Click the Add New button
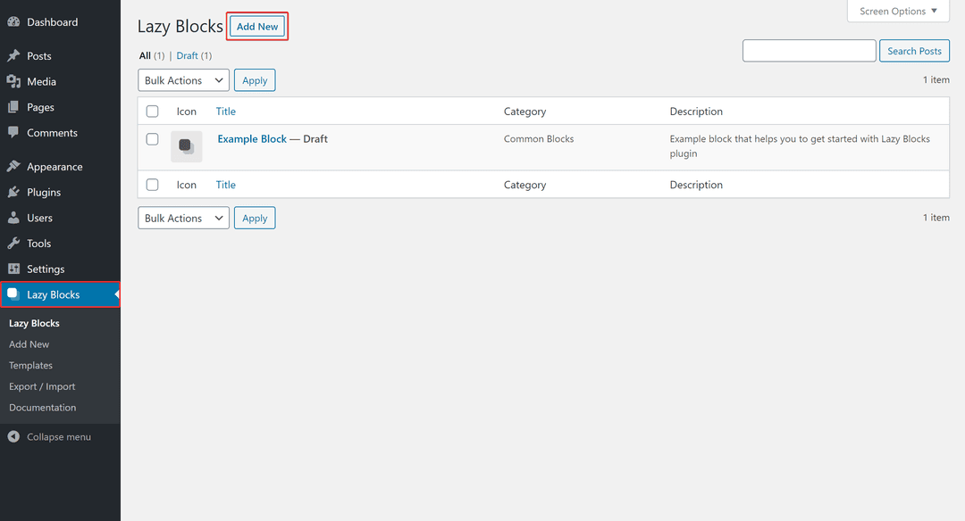The image size is (965, 521). coord(256,26)
